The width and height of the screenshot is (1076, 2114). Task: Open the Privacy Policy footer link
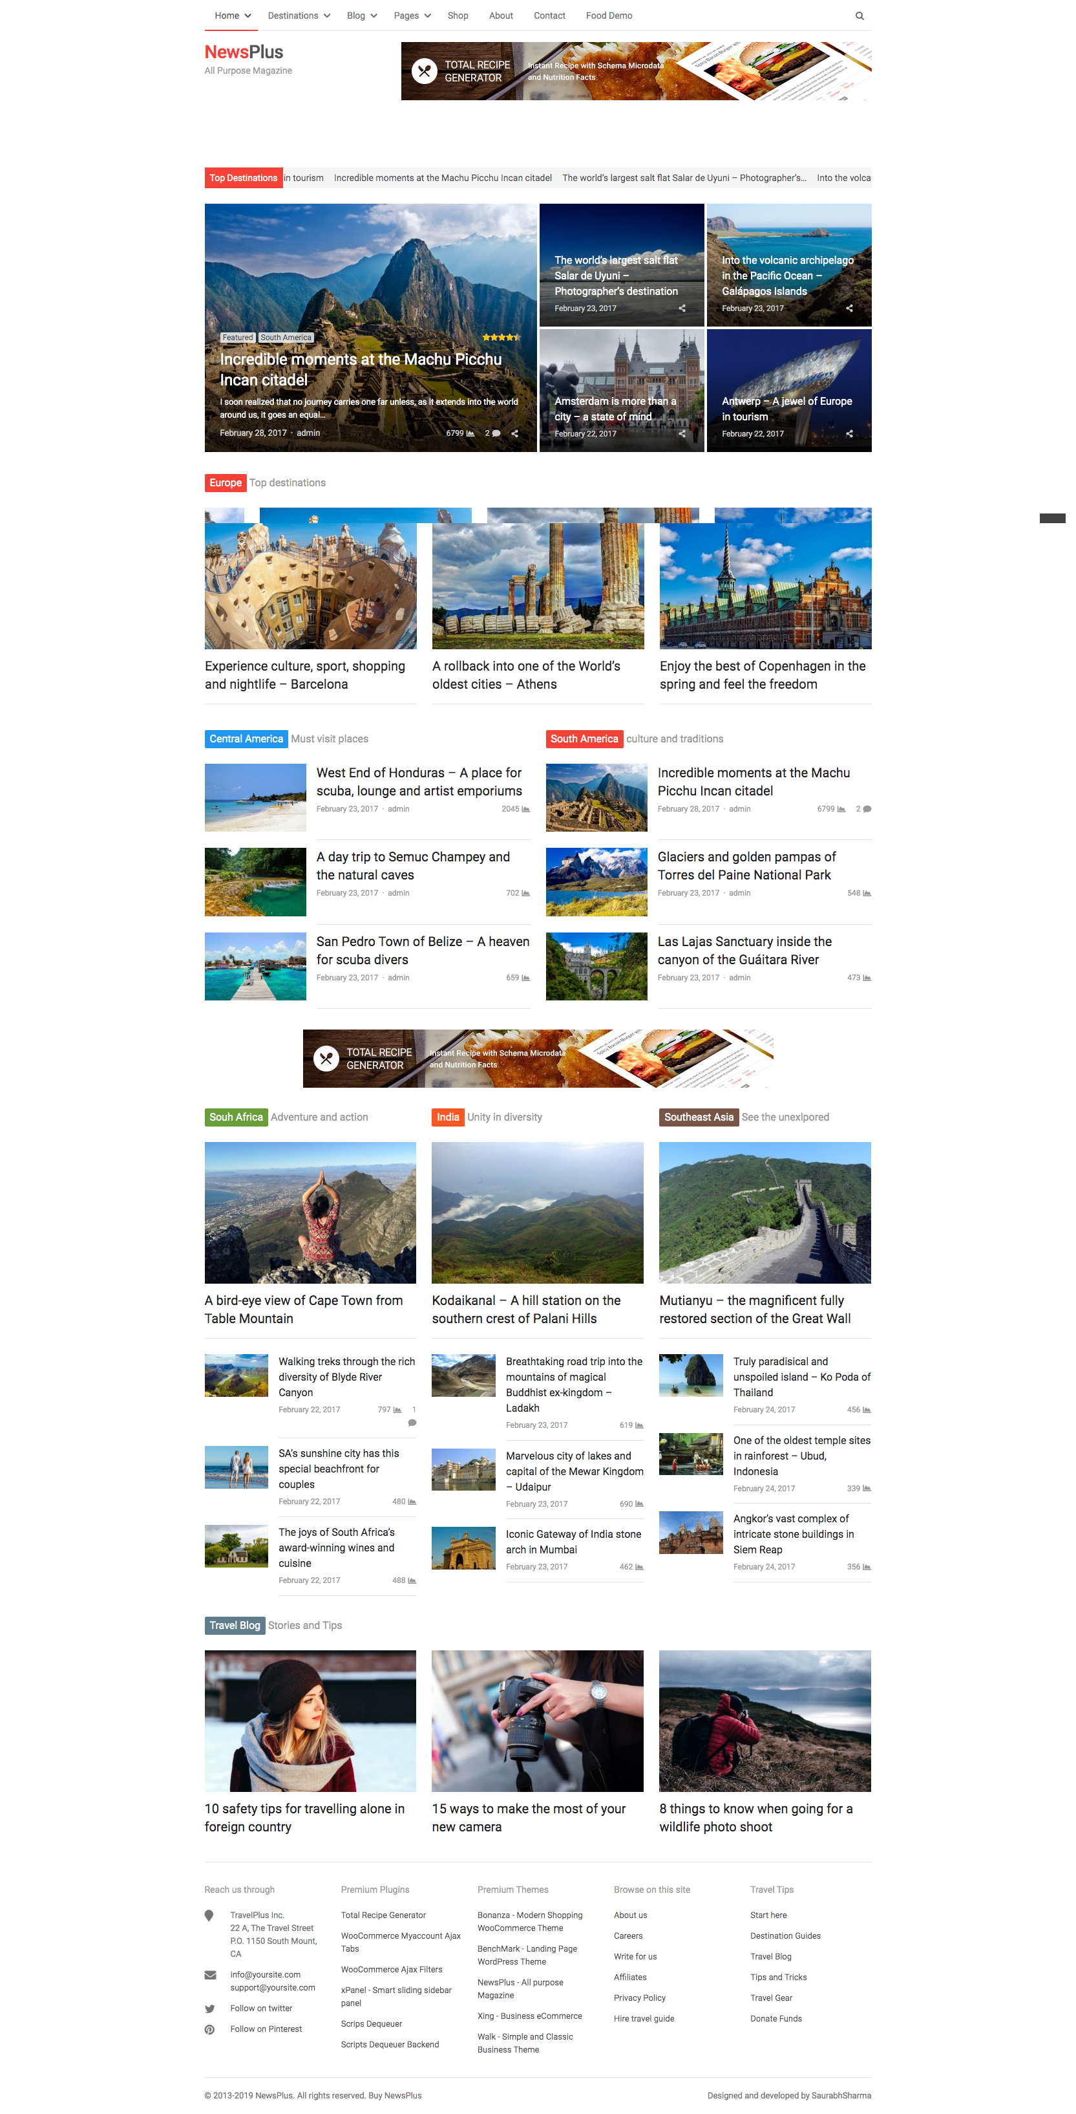[640, 1998]
